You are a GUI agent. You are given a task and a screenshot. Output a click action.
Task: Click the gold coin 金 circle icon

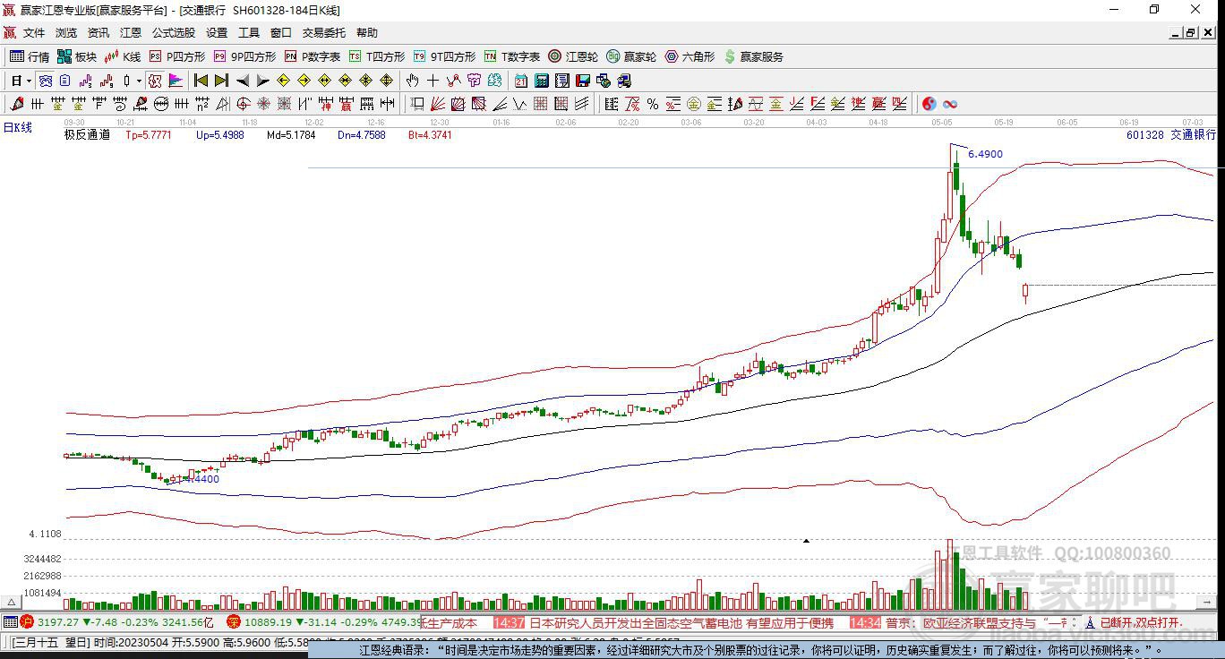(x=693, y=104)
